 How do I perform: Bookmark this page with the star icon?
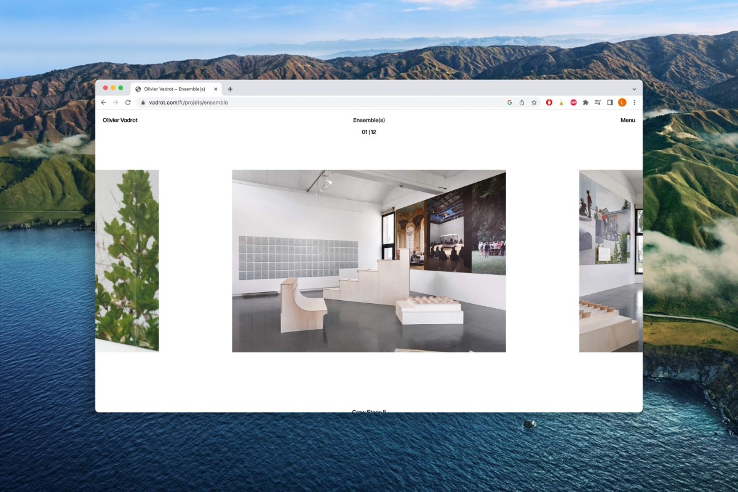point(534,103)
